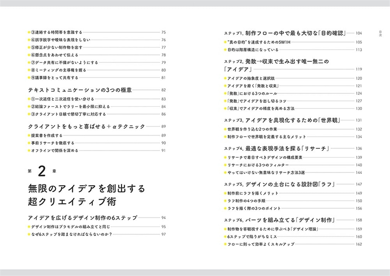Click heading 'クライアントをもっと喜ばせる＋αテクニック'
390x276 pixels.
click(86, 126)
